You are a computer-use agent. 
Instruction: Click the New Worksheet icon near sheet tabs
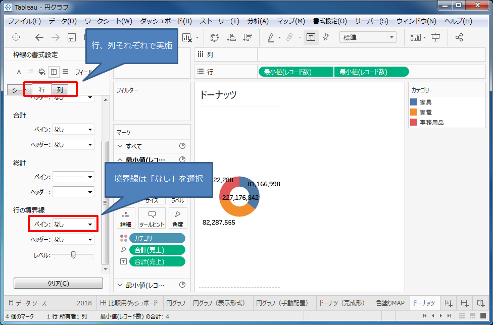448,303
